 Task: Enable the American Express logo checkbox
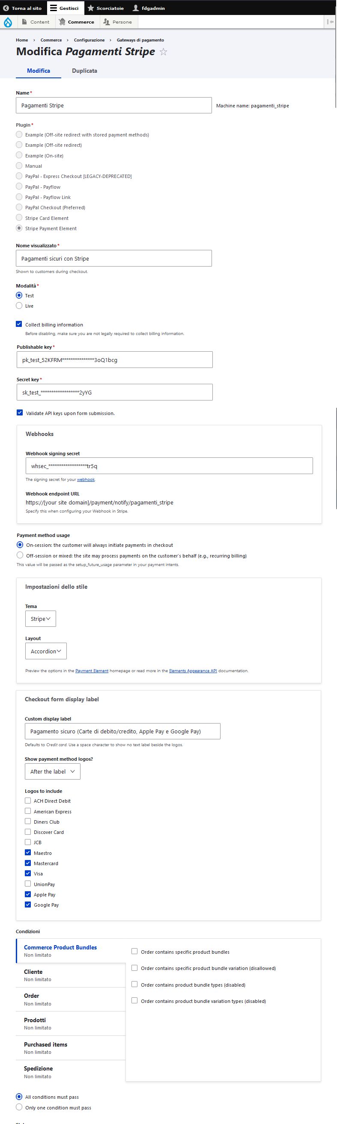28,811
